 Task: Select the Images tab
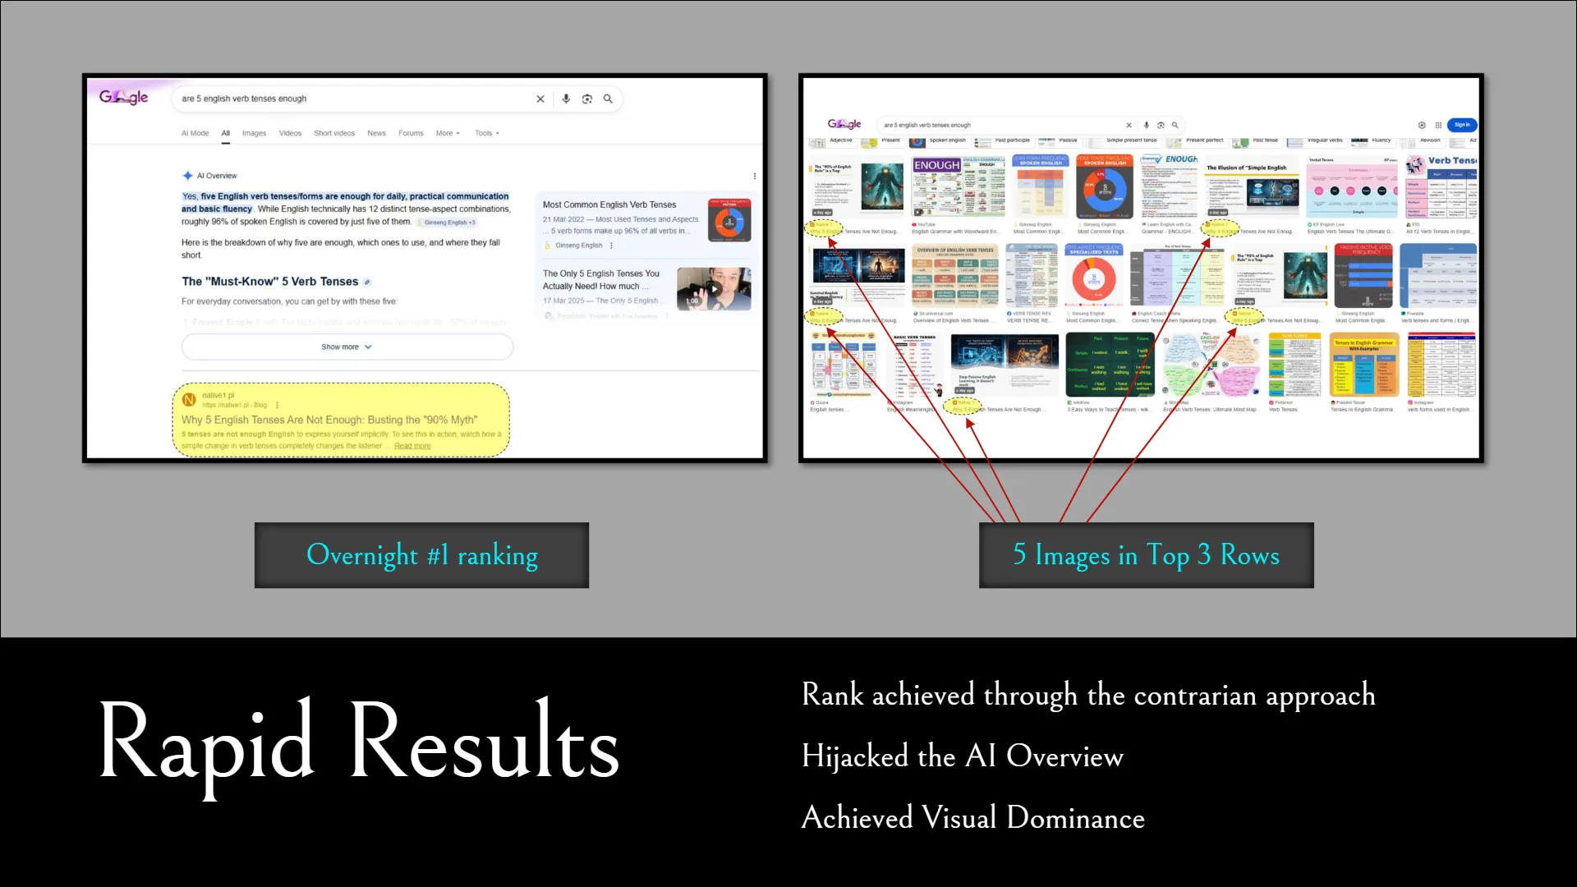(x=254, y=133)
